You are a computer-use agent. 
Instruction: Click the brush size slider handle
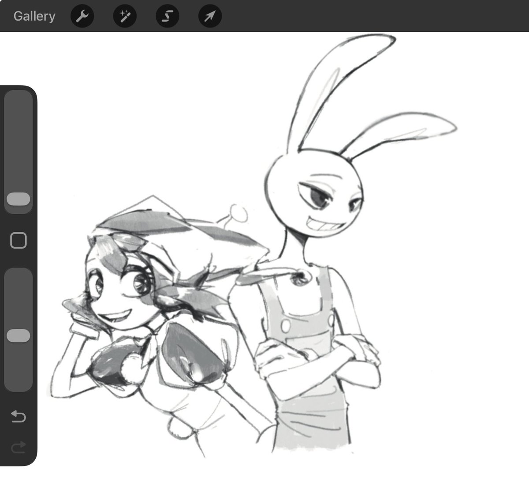tap(19, 199)
